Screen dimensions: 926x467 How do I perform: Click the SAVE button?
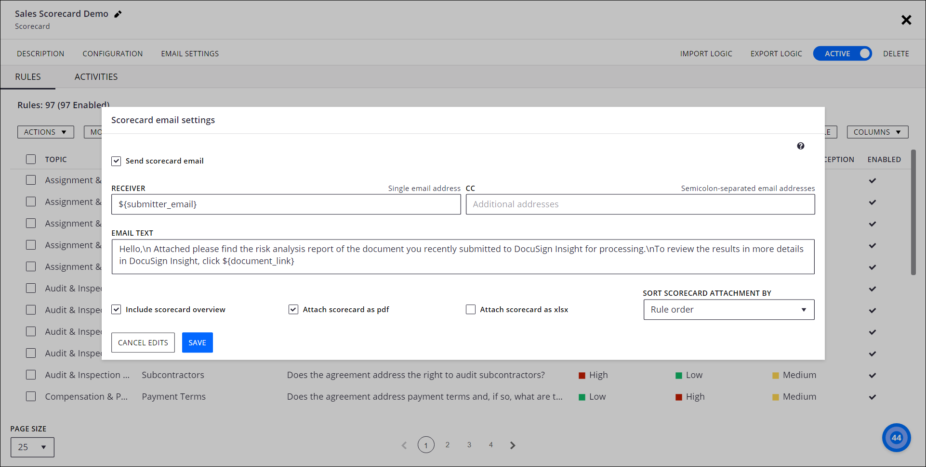[198, 342]
